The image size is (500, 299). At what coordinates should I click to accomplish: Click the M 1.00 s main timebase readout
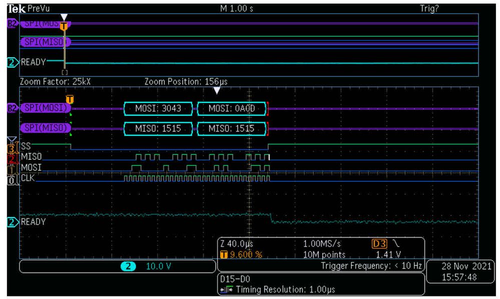(x=237, y=8)
